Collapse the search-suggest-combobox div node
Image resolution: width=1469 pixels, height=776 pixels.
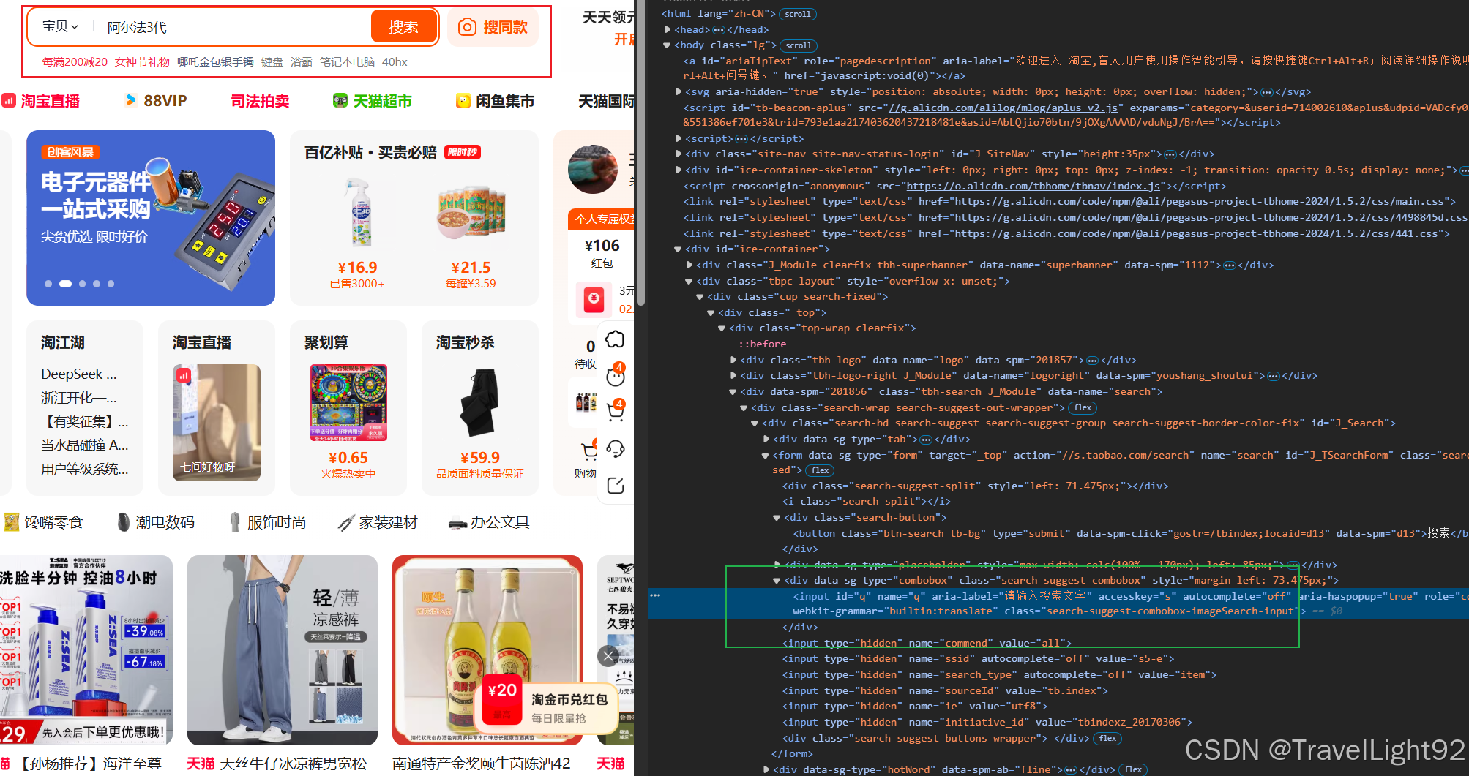777,581
